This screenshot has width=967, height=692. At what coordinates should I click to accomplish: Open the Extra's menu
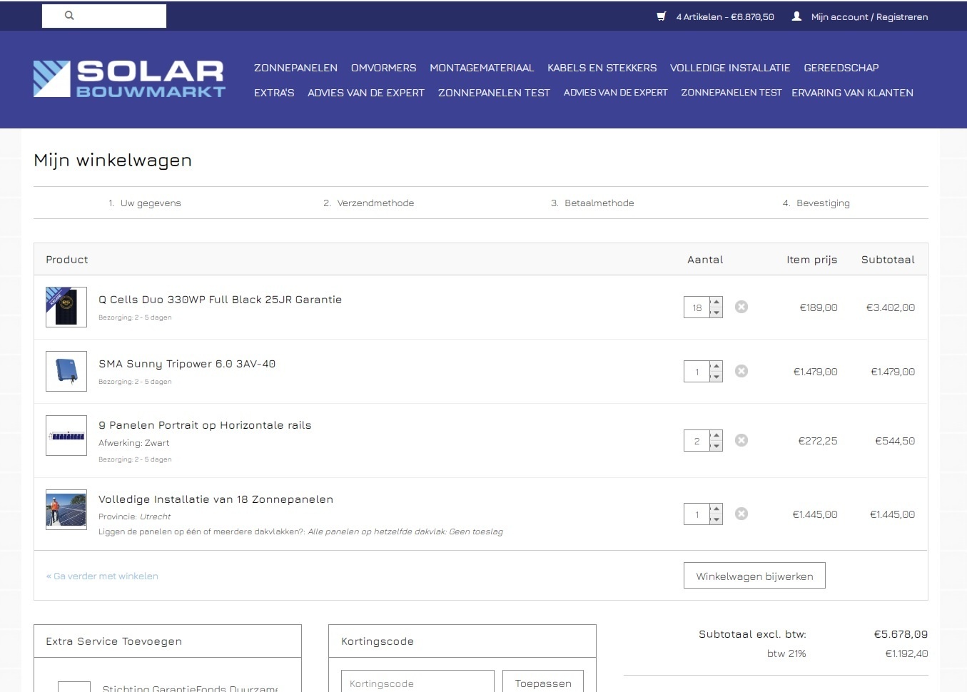[274, 93]
